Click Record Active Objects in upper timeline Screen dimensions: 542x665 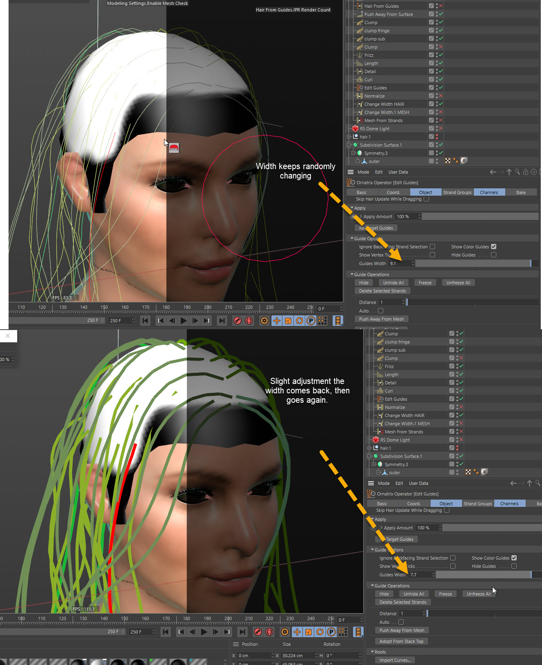(x=237, y=321)
